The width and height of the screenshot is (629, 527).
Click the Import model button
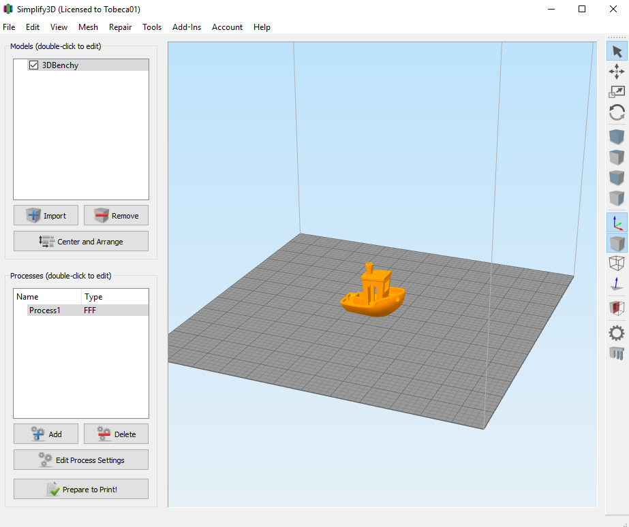tap(46, 216)
